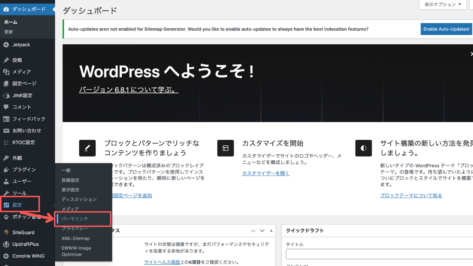This screenshot has width=473, height=266.
Task: Open バージョン 6.8.1 について学ぶ link
Action: (129, 90)
